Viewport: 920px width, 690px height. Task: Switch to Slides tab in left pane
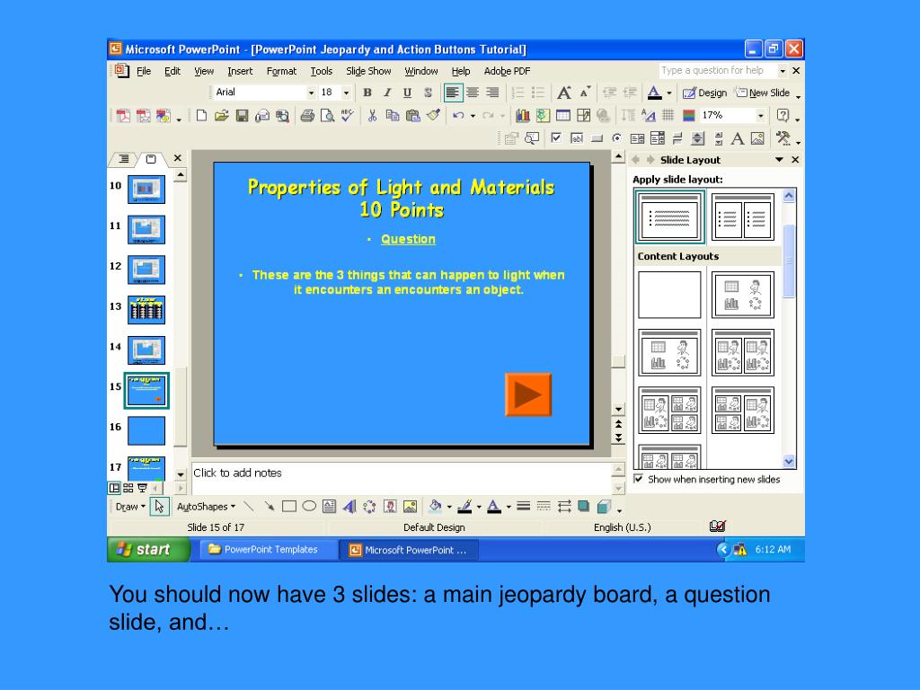[151, 159]
